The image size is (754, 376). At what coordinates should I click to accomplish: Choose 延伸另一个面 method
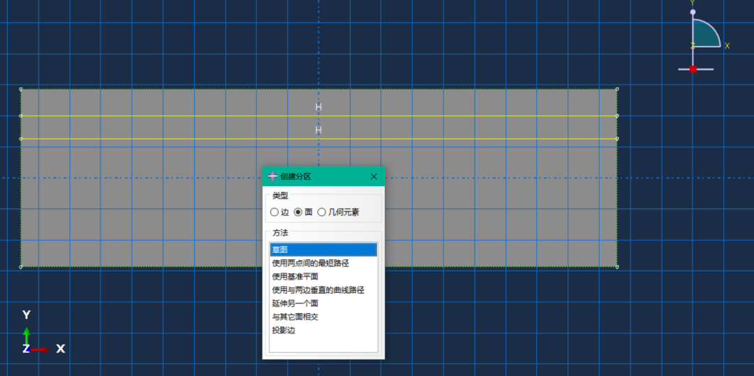click(x=323, y=303)
